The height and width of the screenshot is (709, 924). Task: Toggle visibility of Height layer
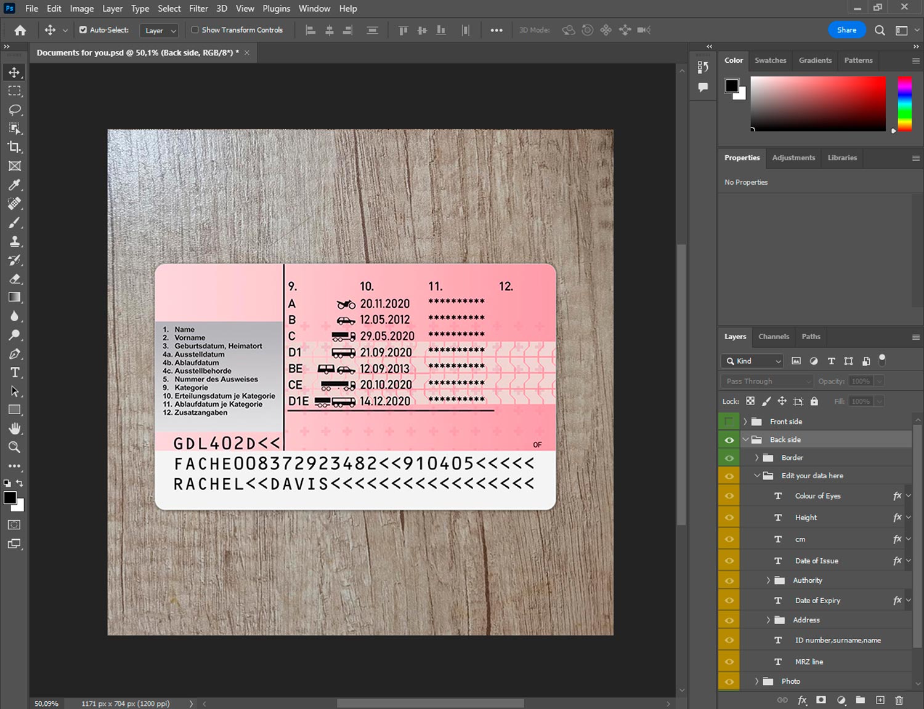point(729,518)
